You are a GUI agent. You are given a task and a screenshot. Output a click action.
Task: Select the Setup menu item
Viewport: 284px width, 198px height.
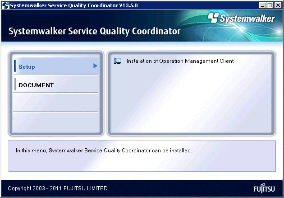click(x=56, y=66)
